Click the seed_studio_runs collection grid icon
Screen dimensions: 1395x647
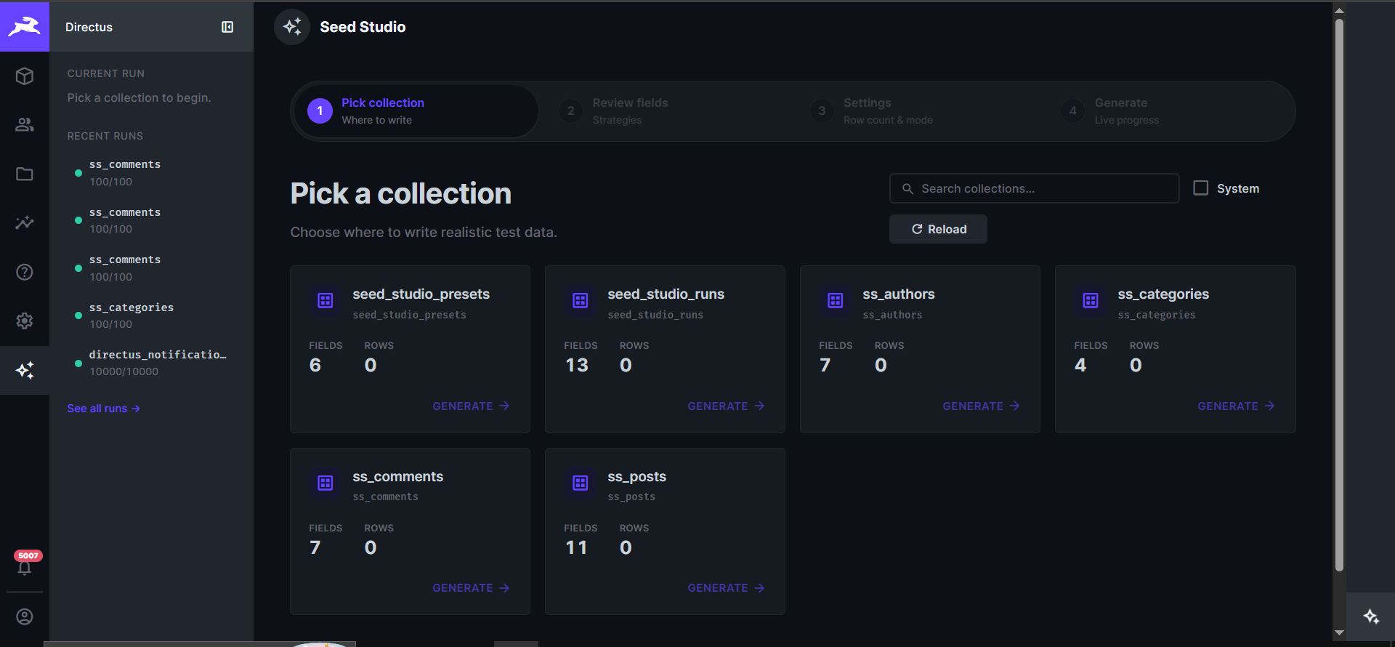pos(581,300)
